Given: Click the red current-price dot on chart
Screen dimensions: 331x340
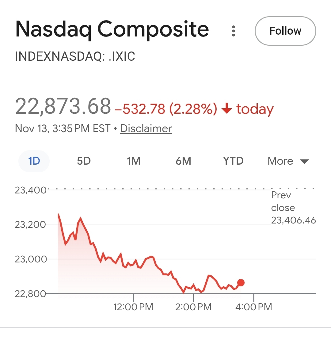Looking at the screenshot, I should pyautogui.click(x=241, y=283).
